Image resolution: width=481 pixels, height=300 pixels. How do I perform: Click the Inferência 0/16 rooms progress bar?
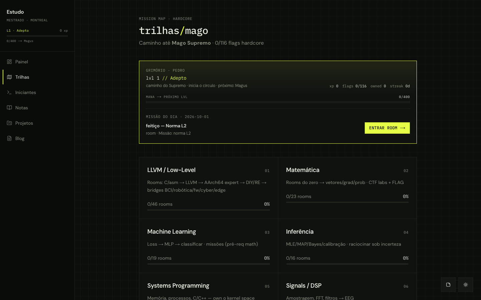point(347,264)
